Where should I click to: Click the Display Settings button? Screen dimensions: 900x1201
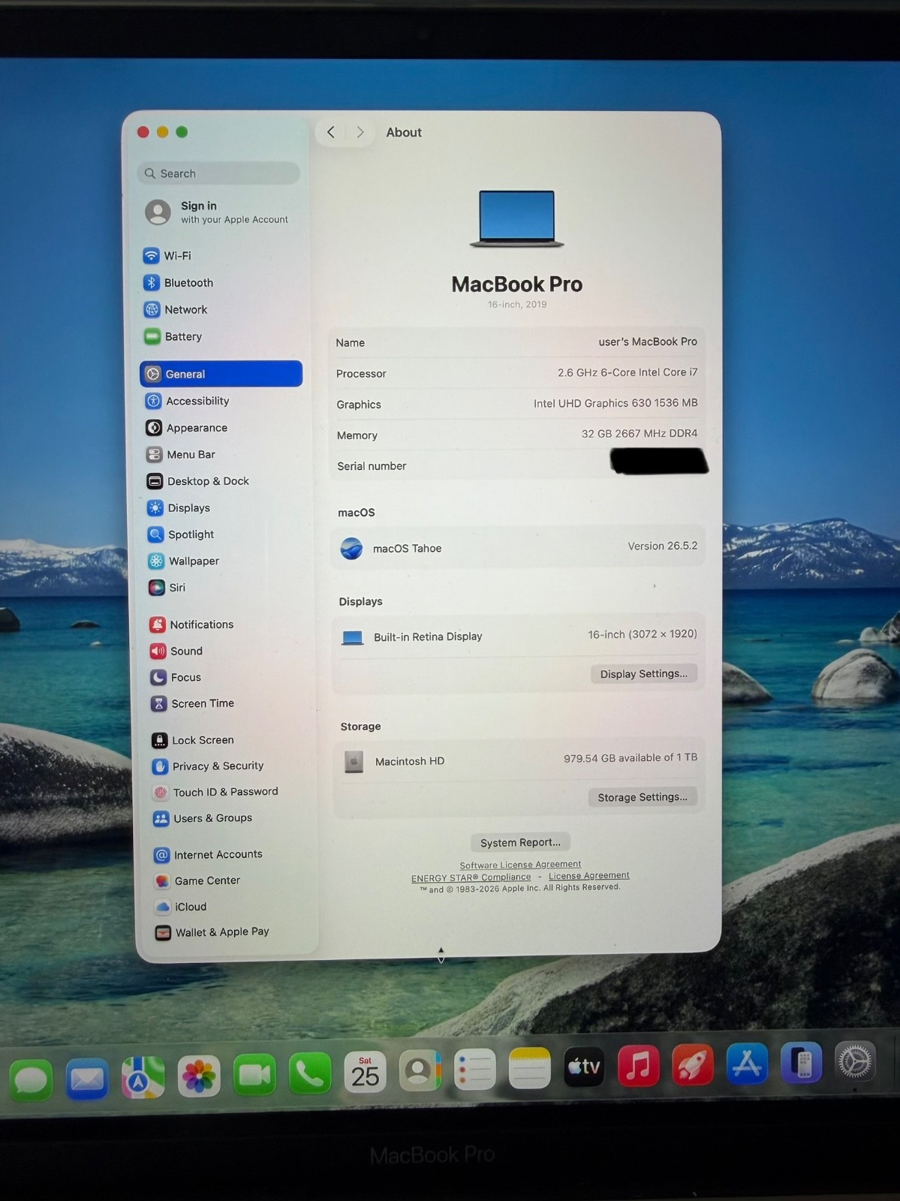(x=643, y=673)
